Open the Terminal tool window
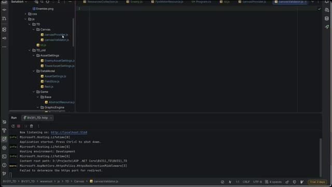The width and height of the screenshot is (332, 187). coord(4,156)
